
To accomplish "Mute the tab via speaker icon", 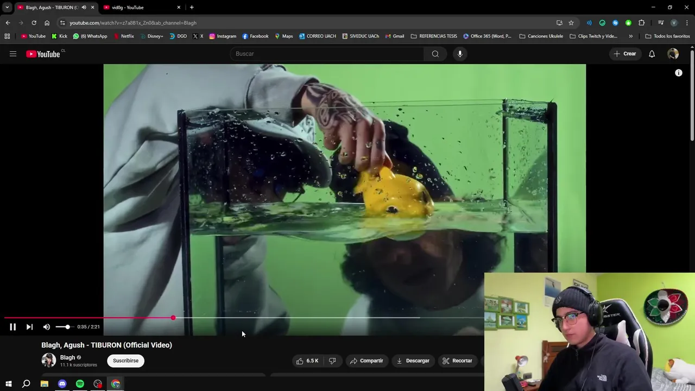I will (84, 8).
